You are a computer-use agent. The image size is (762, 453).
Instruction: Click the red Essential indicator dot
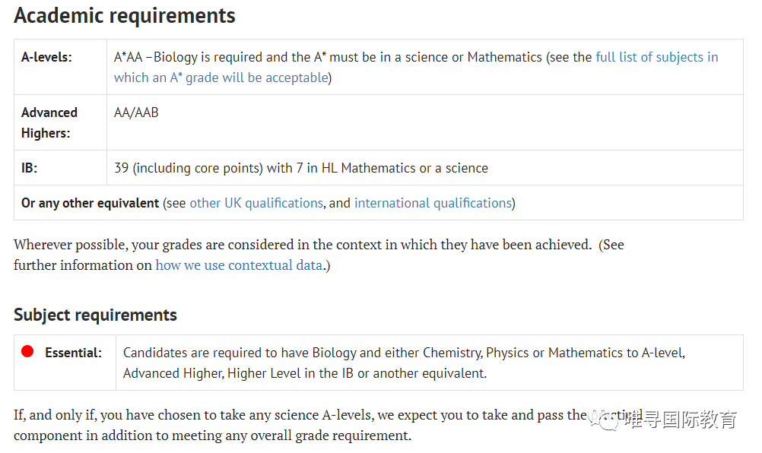(x=27, y=351)
